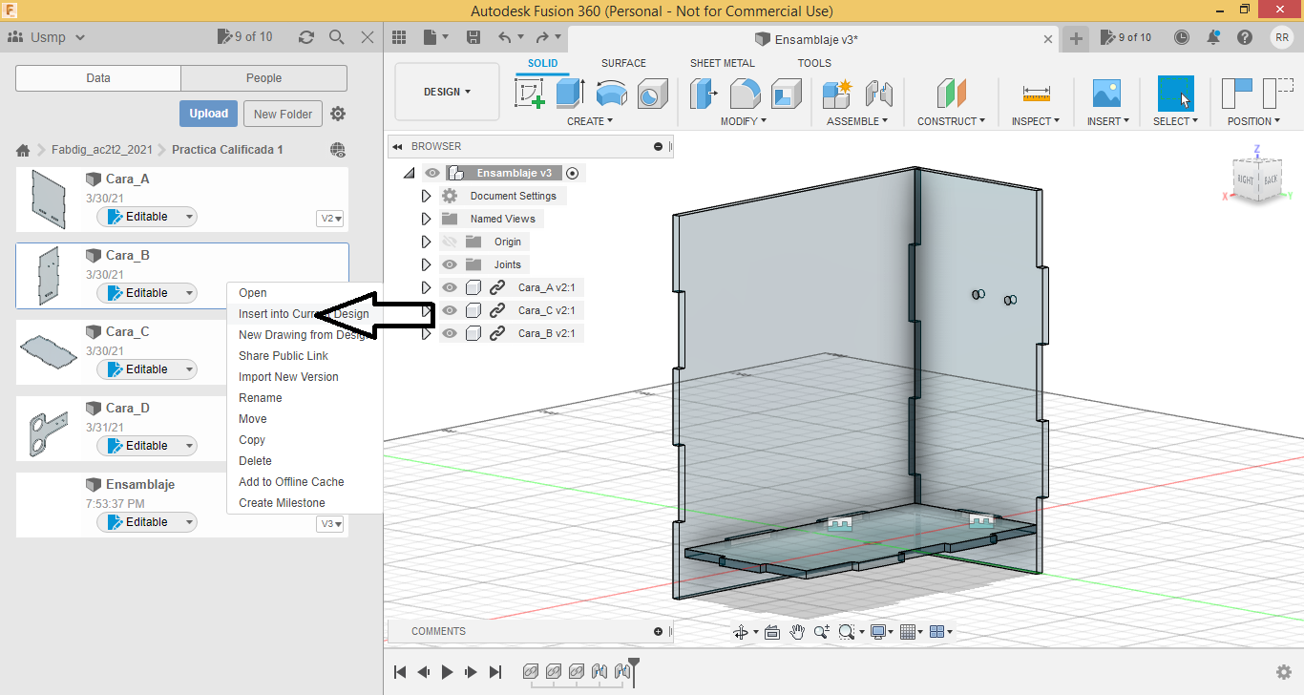Image resolution: width=1304 pixels, height=695 pixels.
Task: Switch to the SURFACE tab
Action: pyautogui.click(x=623, y=63)
